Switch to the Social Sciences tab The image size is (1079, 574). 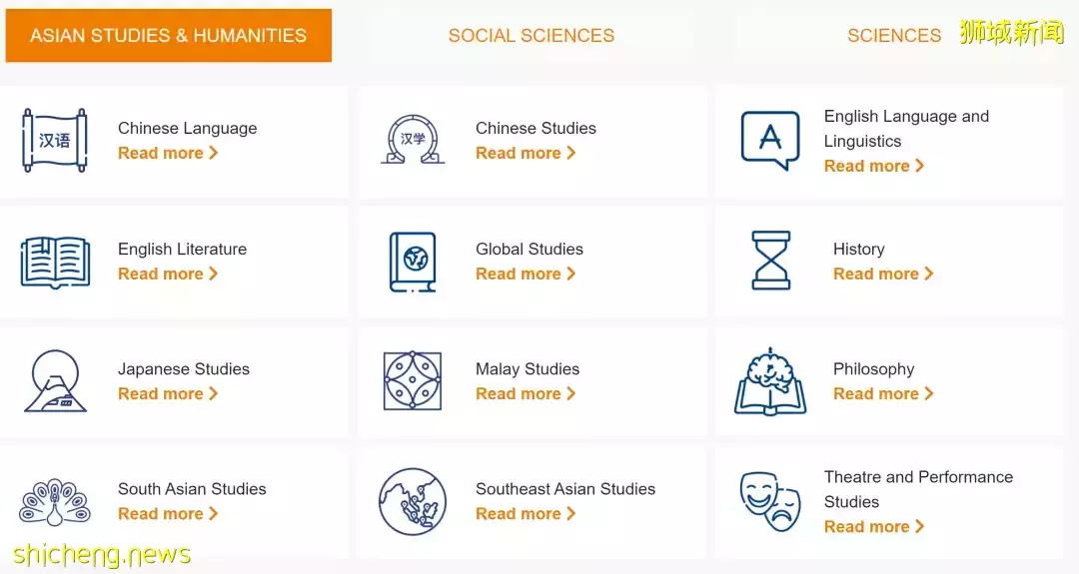coord(532,36)
